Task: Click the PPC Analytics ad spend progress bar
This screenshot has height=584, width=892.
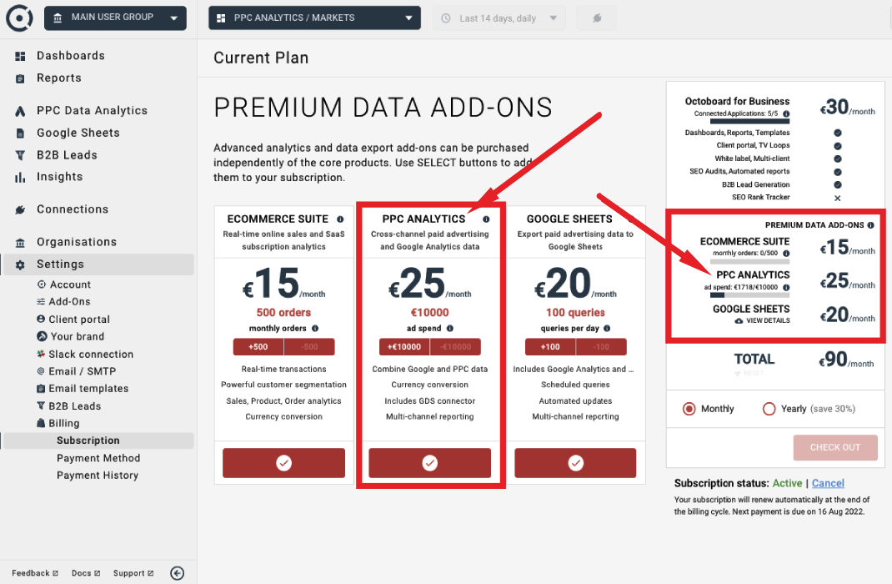Action: pos(749,295)
